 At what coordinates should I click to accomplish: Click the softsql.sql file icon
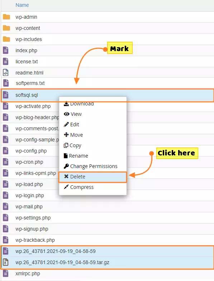6,95
